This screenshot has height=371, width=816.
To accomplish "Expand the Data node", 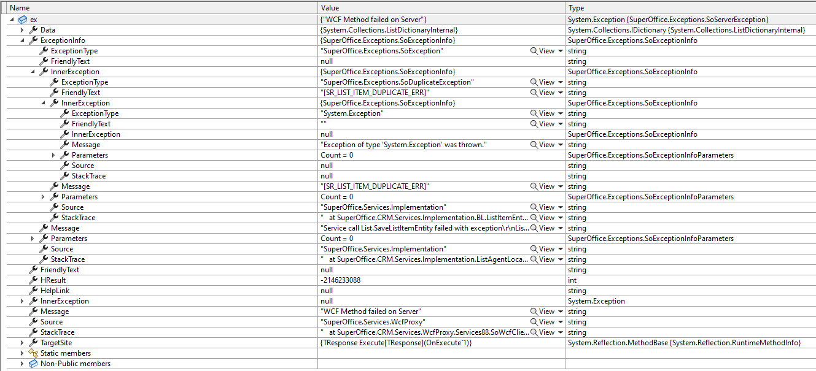I will 23,30.
